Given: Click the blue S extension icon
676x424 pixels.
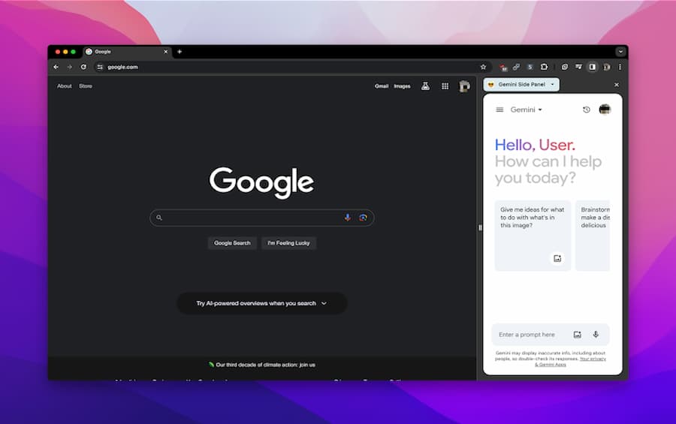Looking at the screenshot, I should 530,67.
